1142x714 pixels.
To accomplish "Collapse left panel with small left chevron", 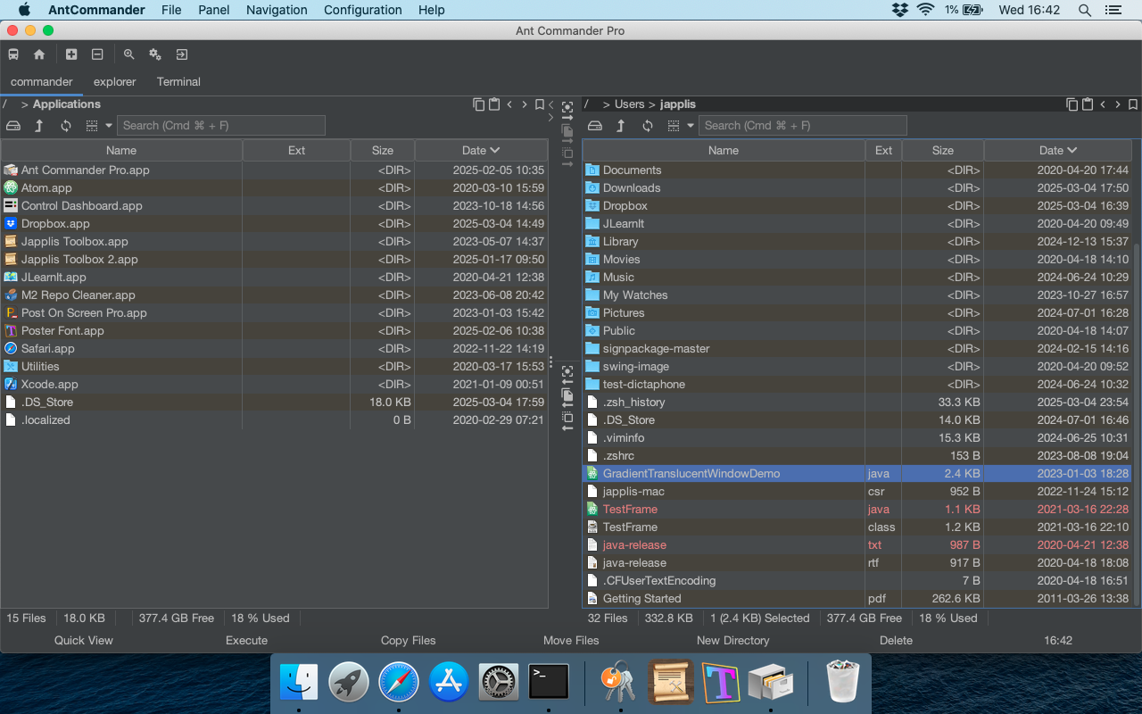I will coord(551,104).
